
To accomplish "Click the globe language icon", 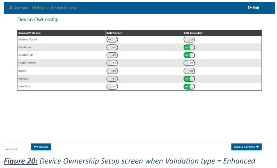I will coord(34,8).
